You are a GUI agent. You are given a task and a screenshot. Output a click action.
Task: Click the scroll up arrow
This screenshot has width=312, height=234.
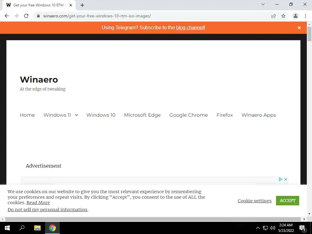pyautogui.click(x=310, y=24)
